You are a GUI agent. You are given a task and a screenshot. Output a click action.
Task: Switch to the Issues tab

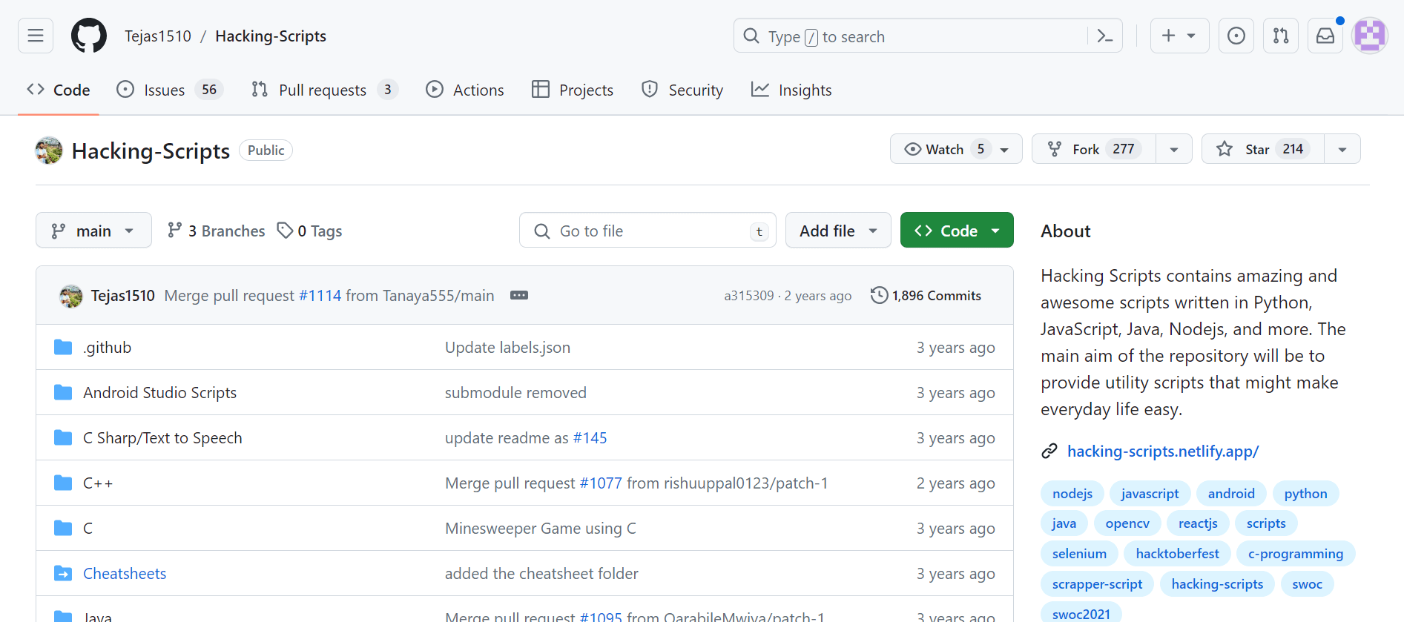click(x=170, y=90)
